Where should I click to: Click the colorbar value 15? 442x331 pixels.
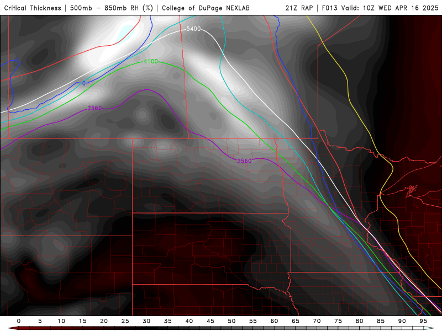(82, 321)
